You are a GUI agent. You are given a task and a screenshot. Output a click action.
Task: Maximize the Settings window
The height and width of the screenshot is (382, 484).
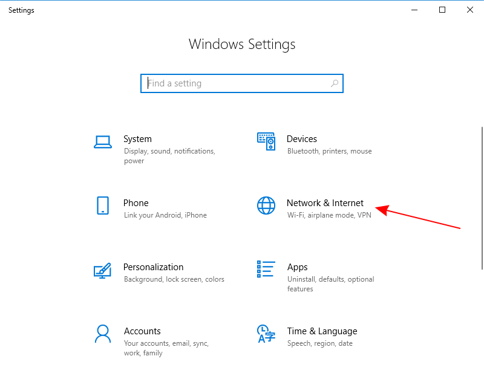(x=442, y=10)
